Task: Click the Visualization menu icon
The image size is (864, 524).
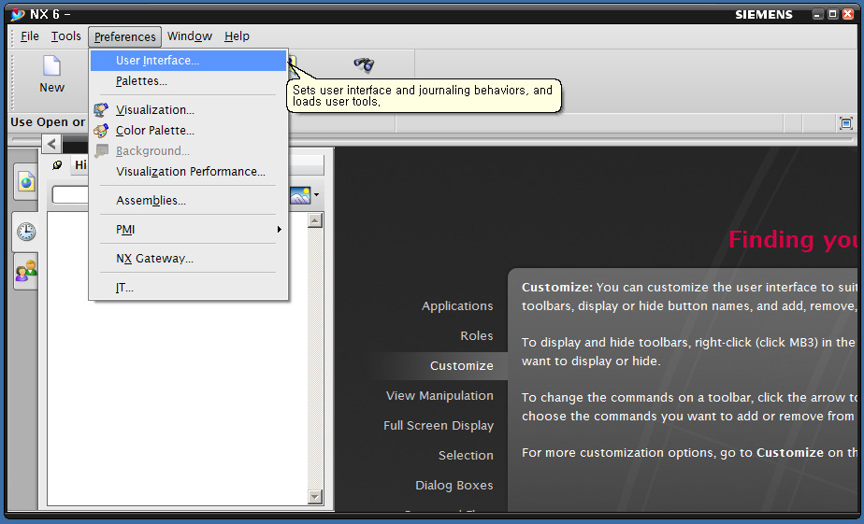Action: point(101,109)
